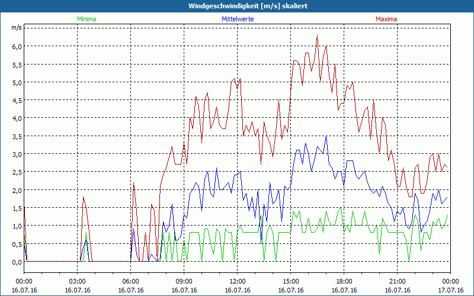Image resolution: width=474 pixels, height=296 pixels.
Task: Click the 18:00 time axis label
Action: (344, 282)
